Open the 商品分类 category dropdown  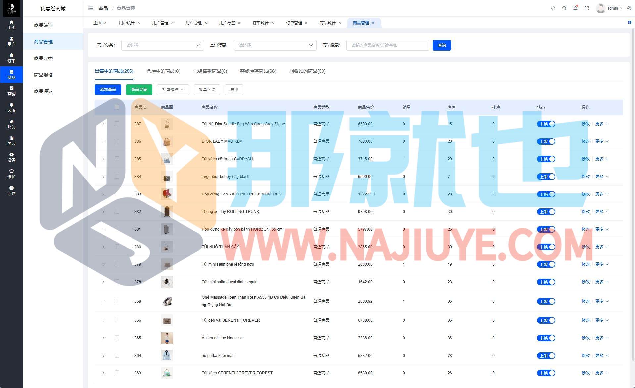(x=162, y=45)
